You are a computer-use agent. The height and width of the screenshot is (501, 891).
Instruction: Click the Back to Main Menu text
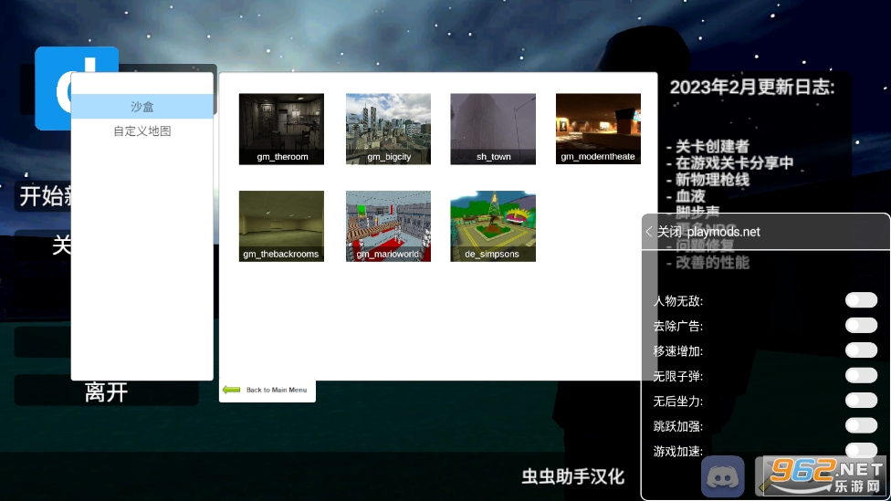tap(277, 390)
